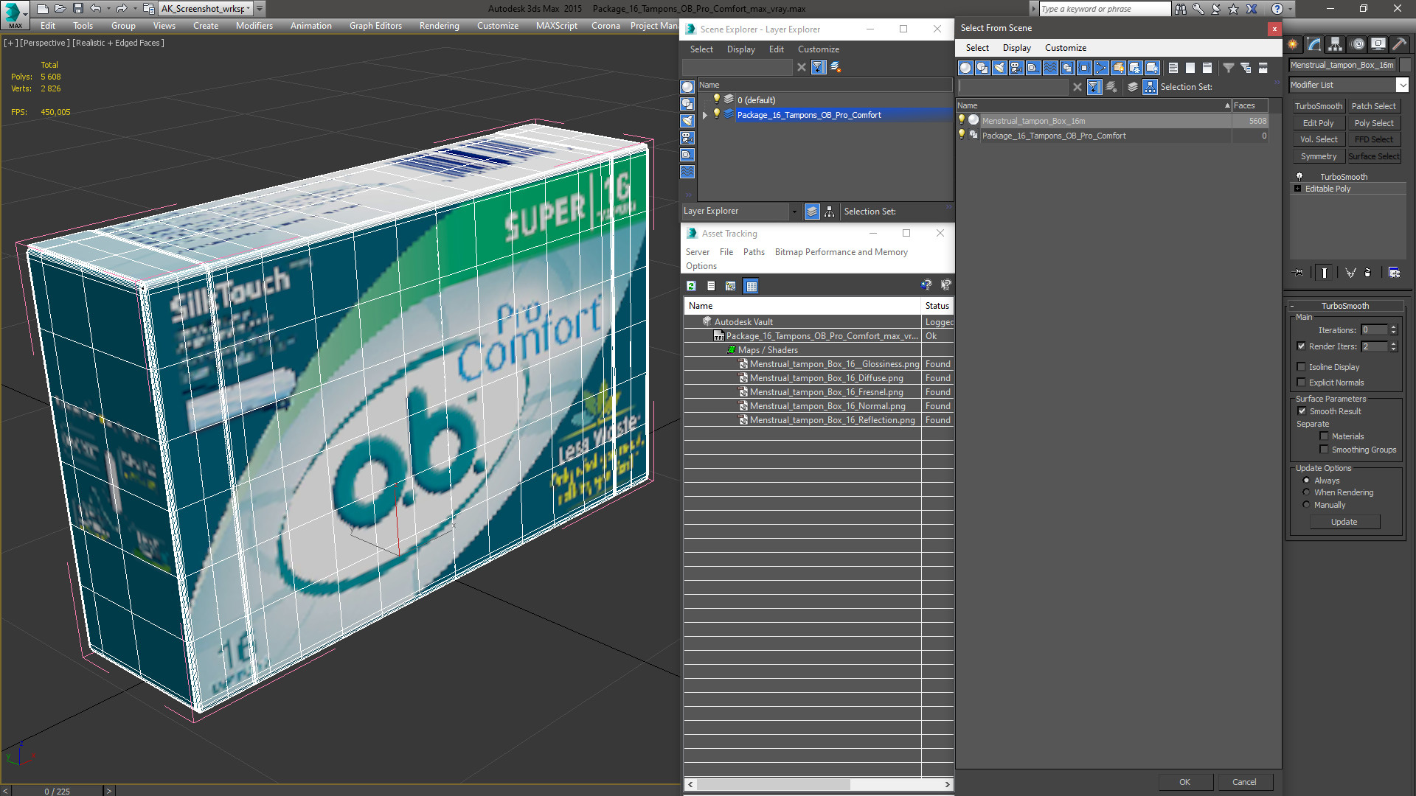This screenshot has height=796, width=1416.
Task: Open Customize menu in Scene Explorer
Action: coord(819,49)
